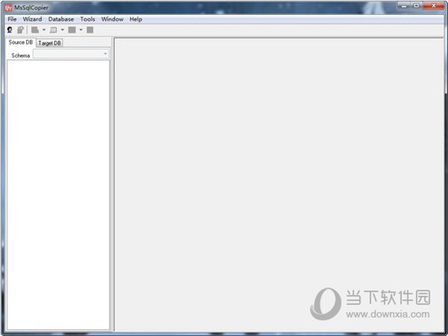Close the MsSqlCopier window
The height and width of the screenshot is (336, 448).
pos(433,6)
